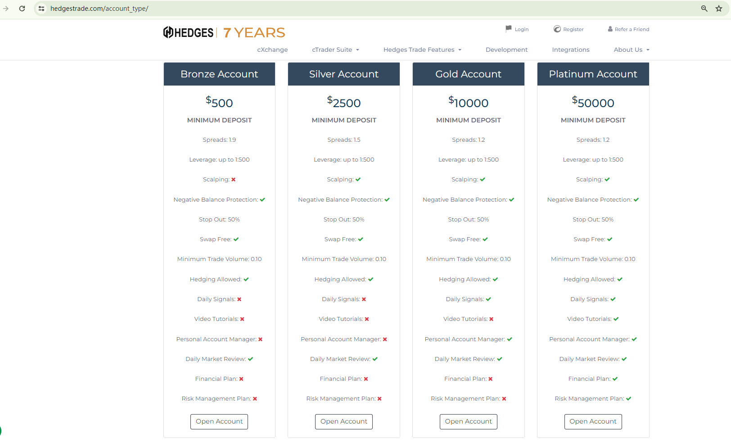Image resolution: width=731 pixels, height=442 pixels.
Task: Open the Integrations menu item
Action: coord(571,50)
